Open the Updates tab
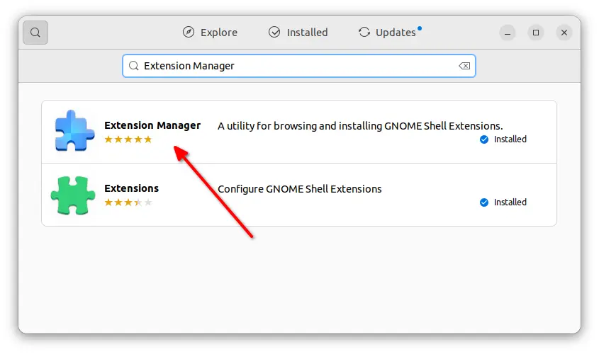The height and width of the screenshot is (354, 599). pos(389,33)
